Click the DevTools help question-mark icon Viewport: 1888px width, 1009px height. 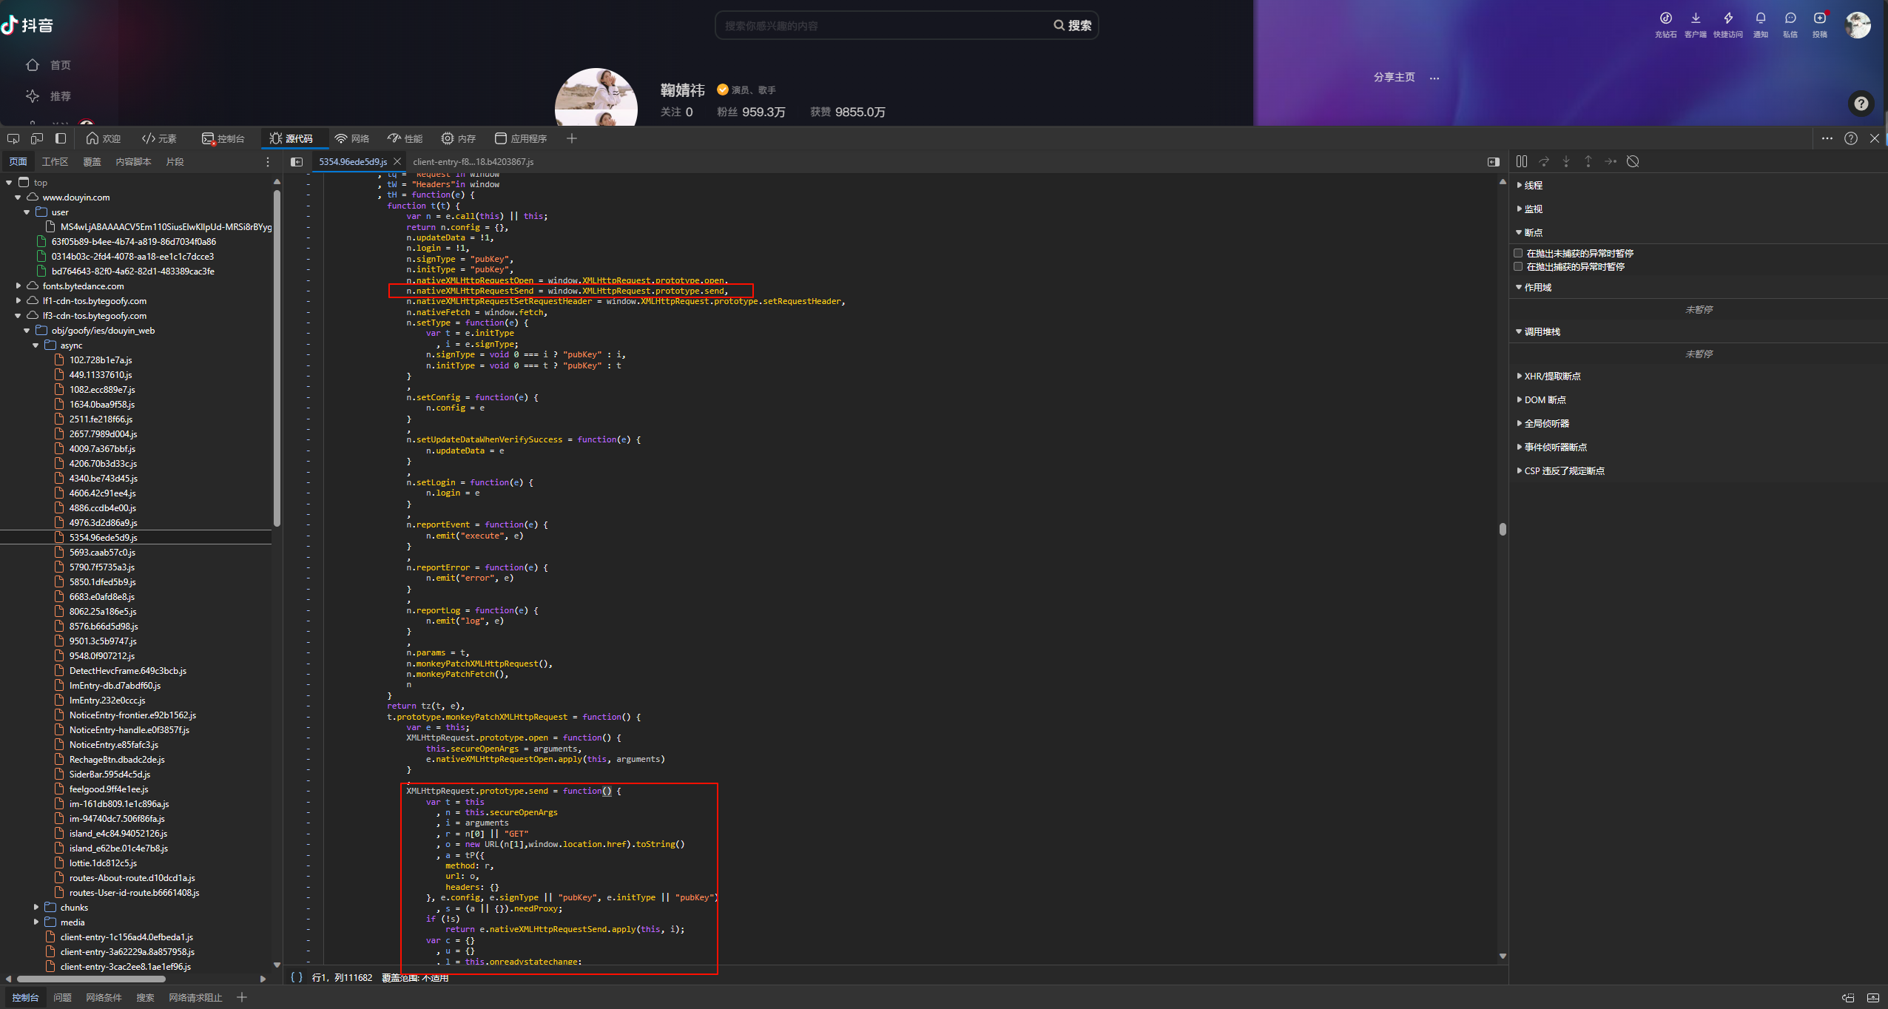1850,138
